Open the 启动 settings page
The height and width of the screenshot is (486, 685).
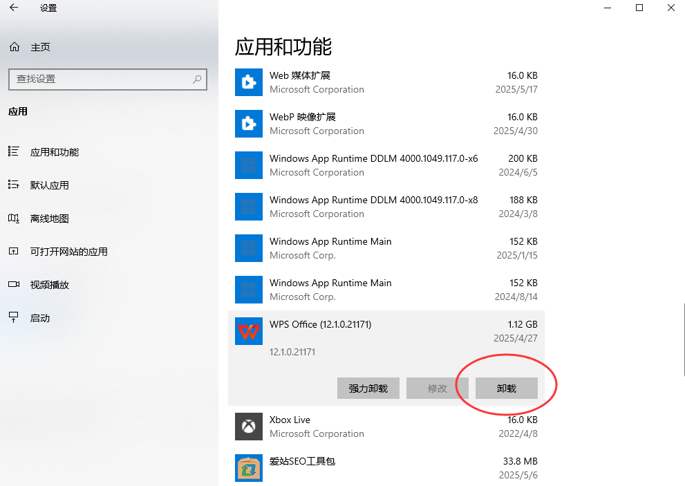pyautogui.click(x=40, y=318)
